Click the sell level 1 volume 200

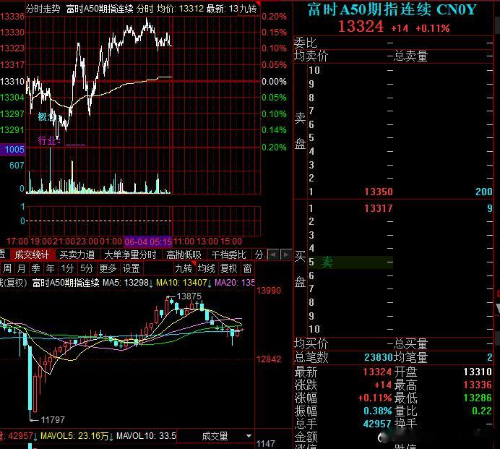[484, 192]
